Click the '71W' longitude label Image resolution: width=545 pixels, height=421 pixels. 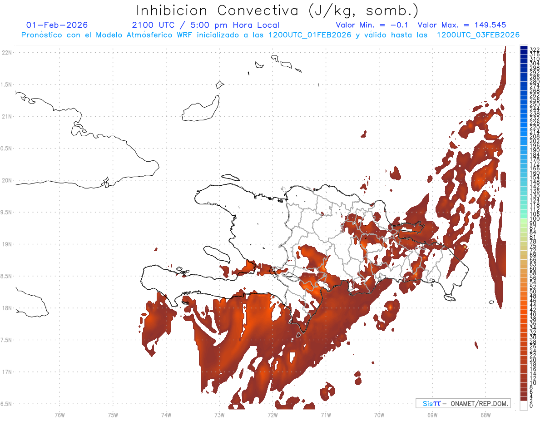[326, 414]
